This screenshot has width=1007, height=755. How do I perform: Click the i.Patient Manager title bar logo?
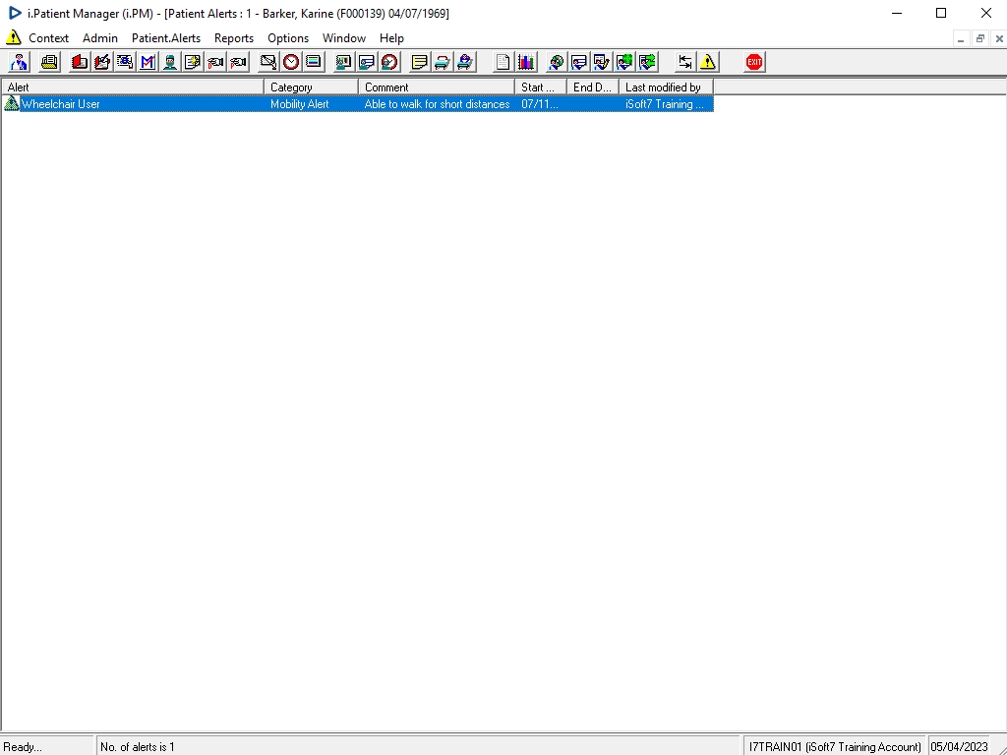[x=15, y=13]
